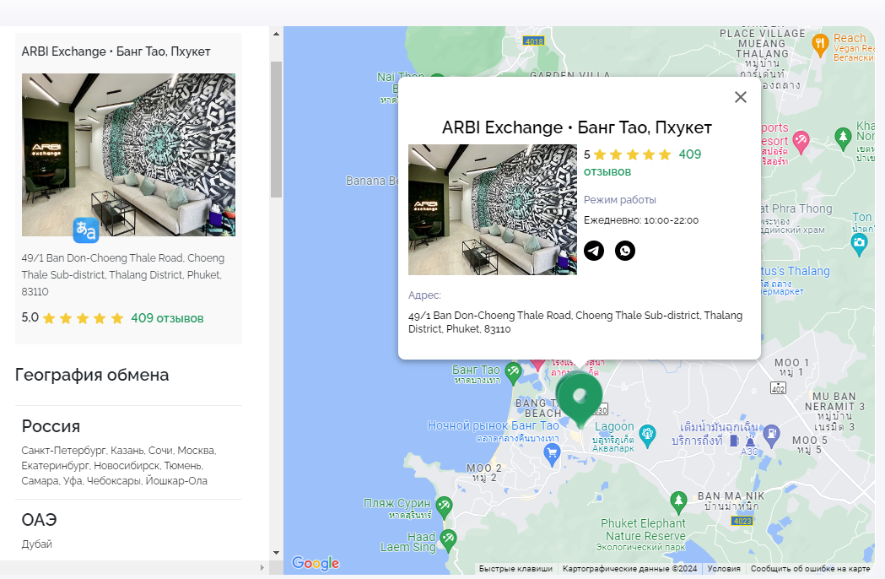This screenshot has width=885, height=579.
Task: Click the Дубай city text
Action: pos(36,544)
